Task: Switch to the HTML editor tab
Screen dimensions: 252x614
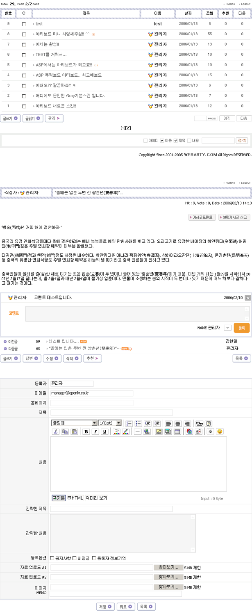Action: tap(75, 498)
